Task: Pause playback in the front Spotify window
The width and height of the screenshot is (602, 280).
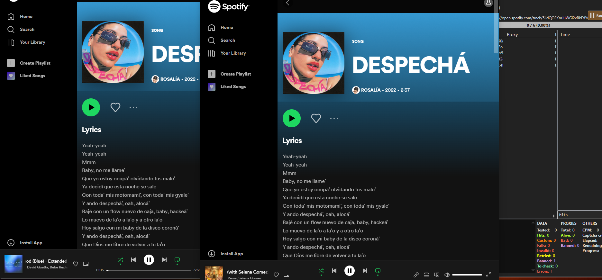Action: tap(350, 271)
